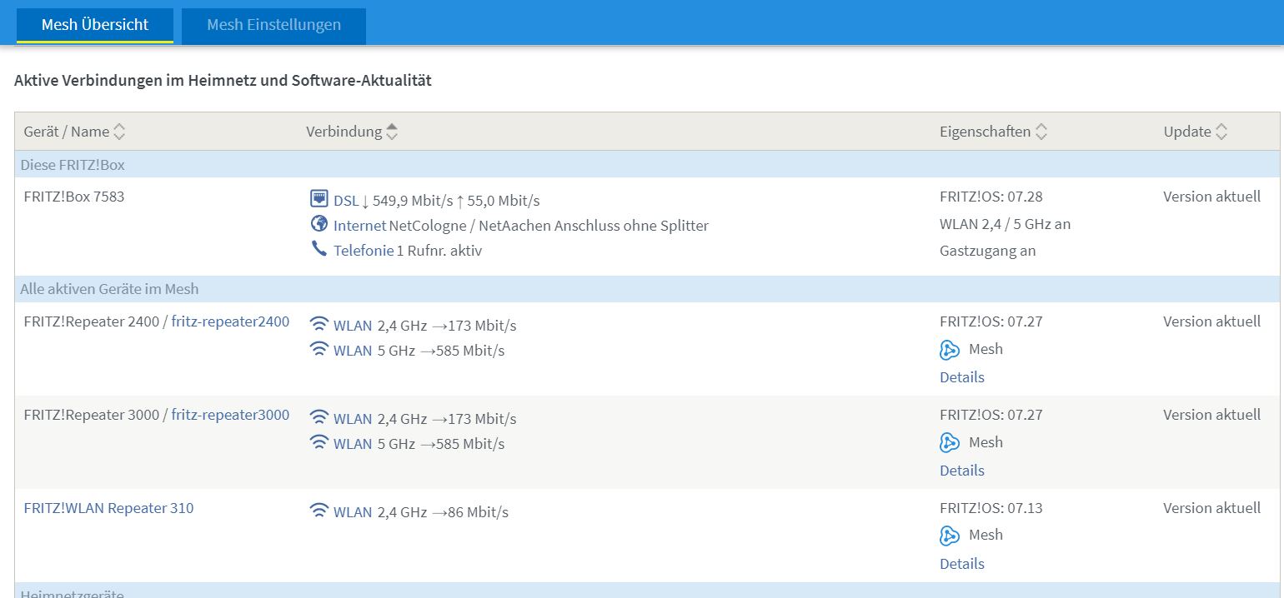Click the 'WLAN 2,4 / 5 GHz an' text

click(1005, 224)
